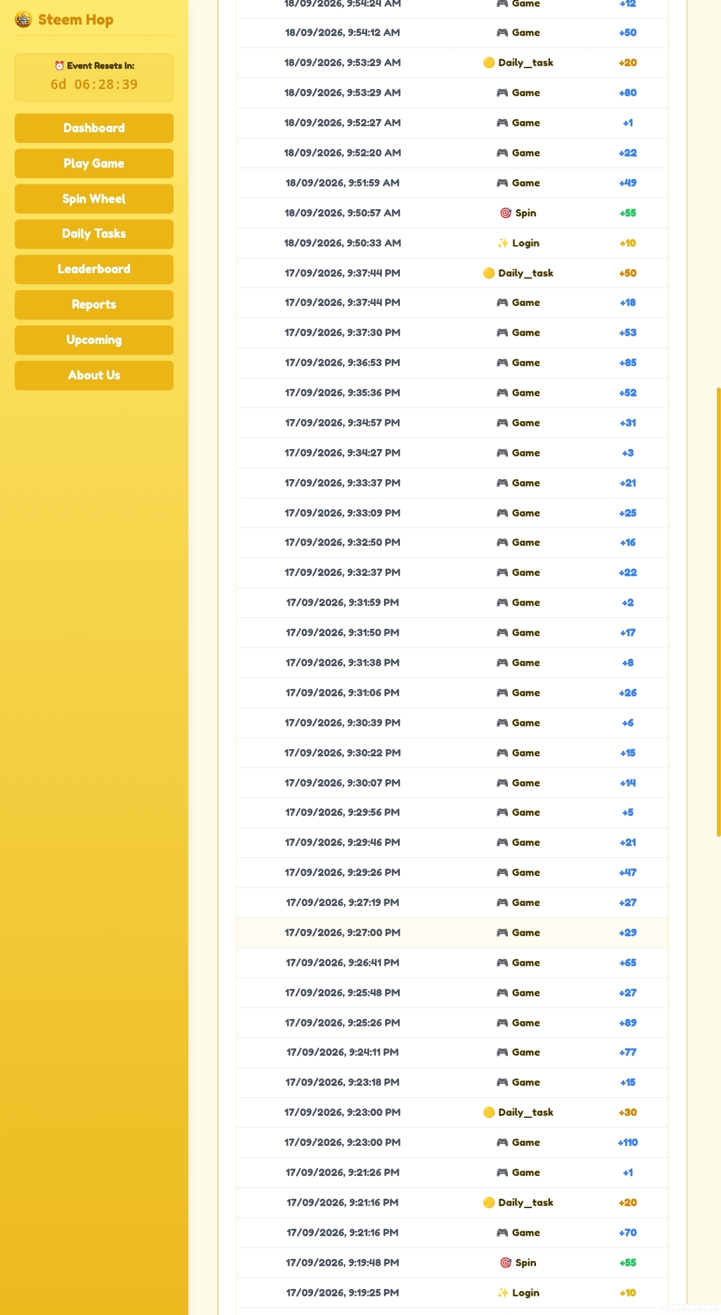The image size is (721, 1315).
Task: Open the Spin Wheel page
Action: [94, 199]
